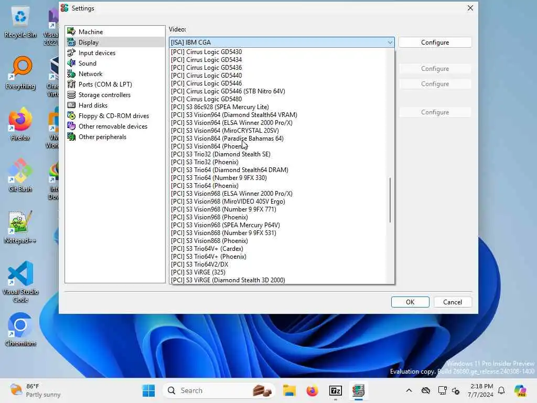Launch Firefox from the desktop
The width and height of the screenshot is (537, 403).
20,124
